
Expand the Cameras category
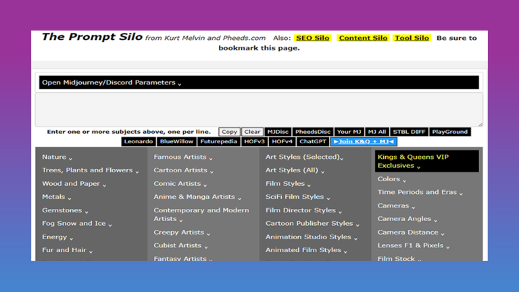(396, 206)
